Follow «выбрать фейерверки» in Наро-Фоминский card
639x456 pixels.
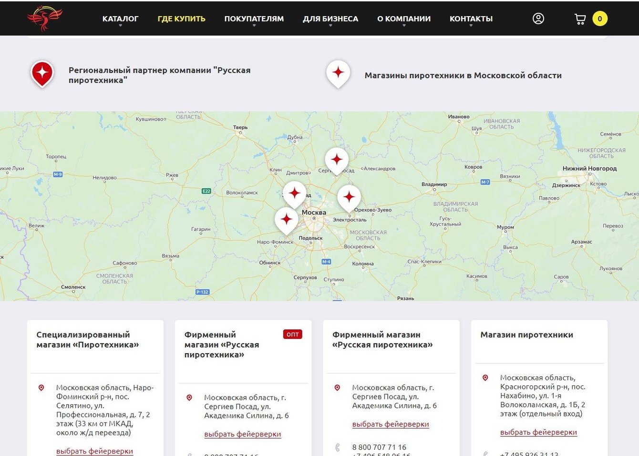click(x=94, y=451)
